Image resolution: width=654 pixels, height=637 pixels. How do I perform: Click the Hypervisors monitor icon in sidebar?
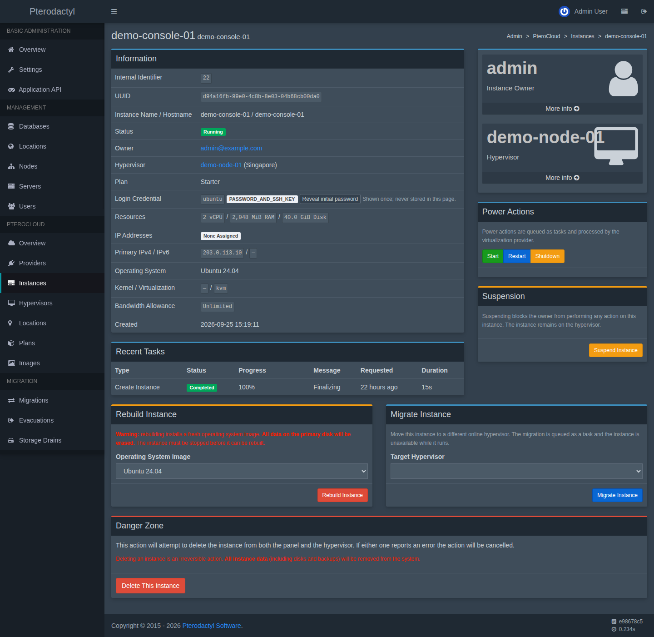(x=11, y=303)
